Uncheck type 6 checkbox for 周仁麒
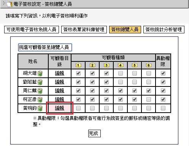 pyautogui.click(x=149, y=91)
